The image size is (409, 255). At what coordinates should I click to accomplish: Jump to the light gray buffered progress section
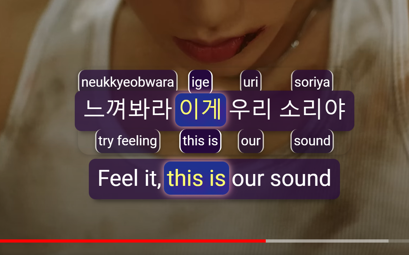(x=327, y=241)
